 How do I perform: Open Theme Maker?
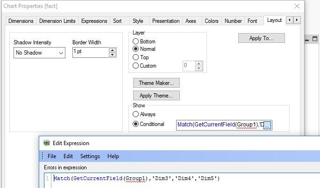(156, 83)
